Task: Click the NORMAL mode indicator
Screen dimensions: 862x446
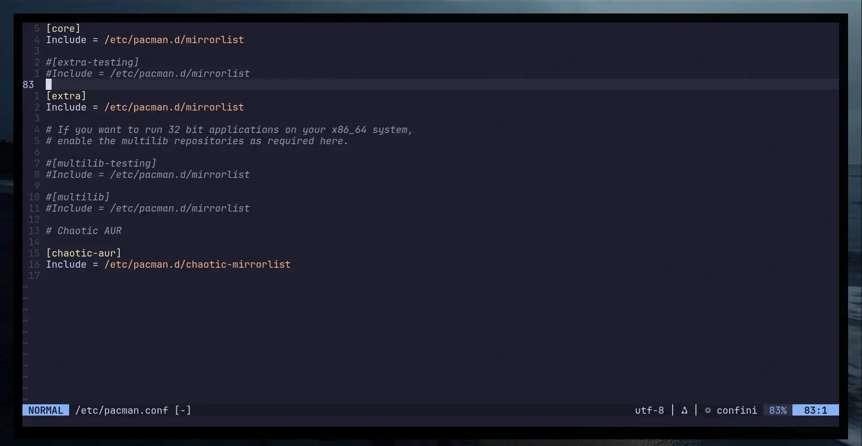Action: [45, 410]
